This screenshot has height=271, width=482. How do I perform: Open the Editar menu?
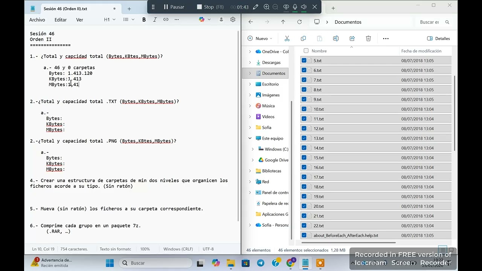tap(61, 20)
